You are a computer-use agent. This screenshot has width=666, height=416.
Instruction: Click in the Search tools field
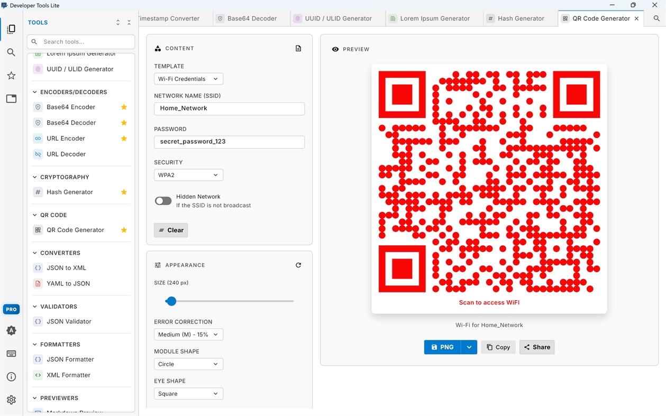coord(81,42)
